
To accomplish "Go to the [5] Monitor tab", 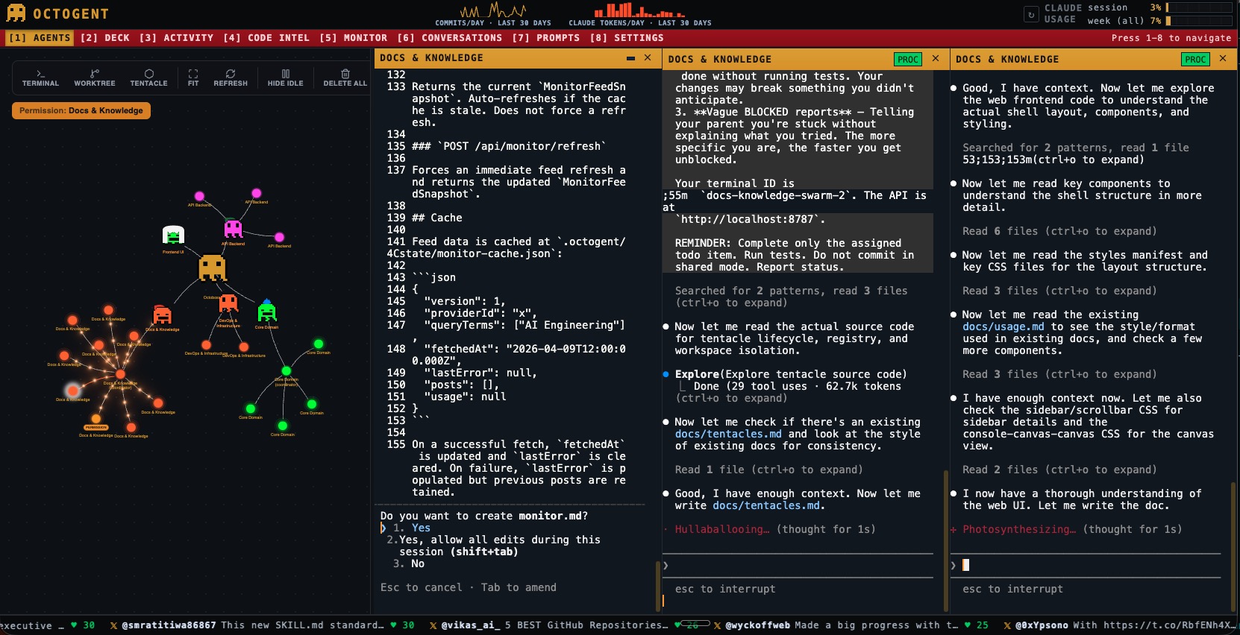I will [x=354, y=38].
